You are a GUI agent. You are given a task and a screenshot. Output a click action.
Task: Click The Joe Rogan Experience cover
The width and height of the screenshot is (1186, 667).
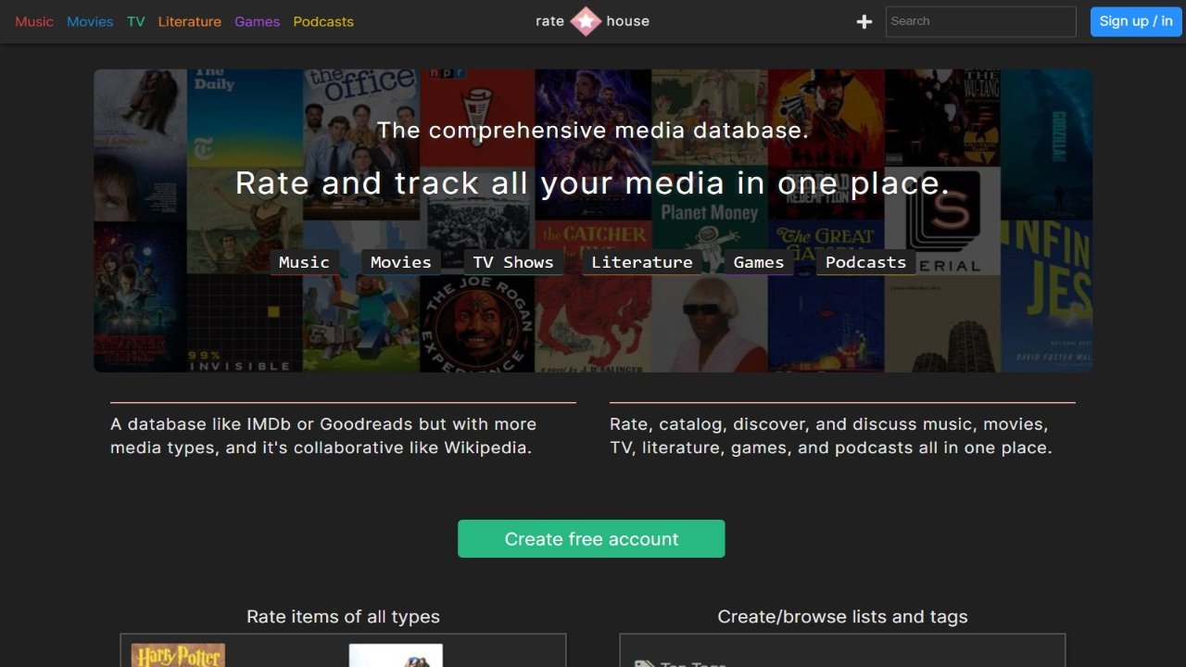(477, 324)
